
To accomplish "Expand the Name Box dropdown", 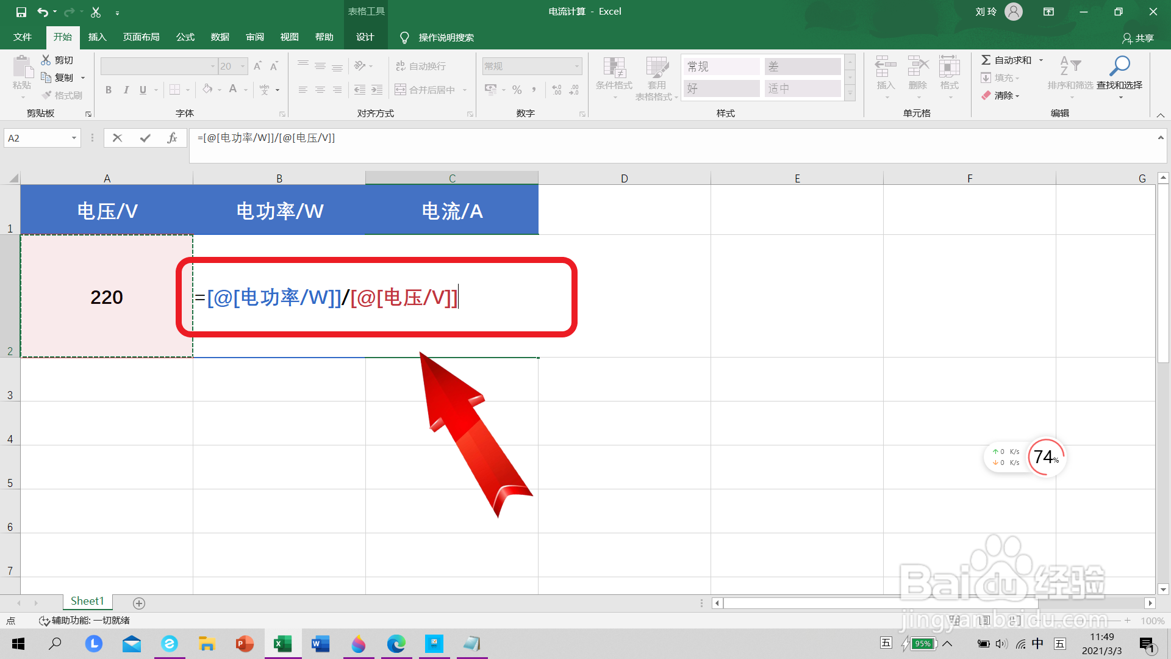I will [74, 138].
